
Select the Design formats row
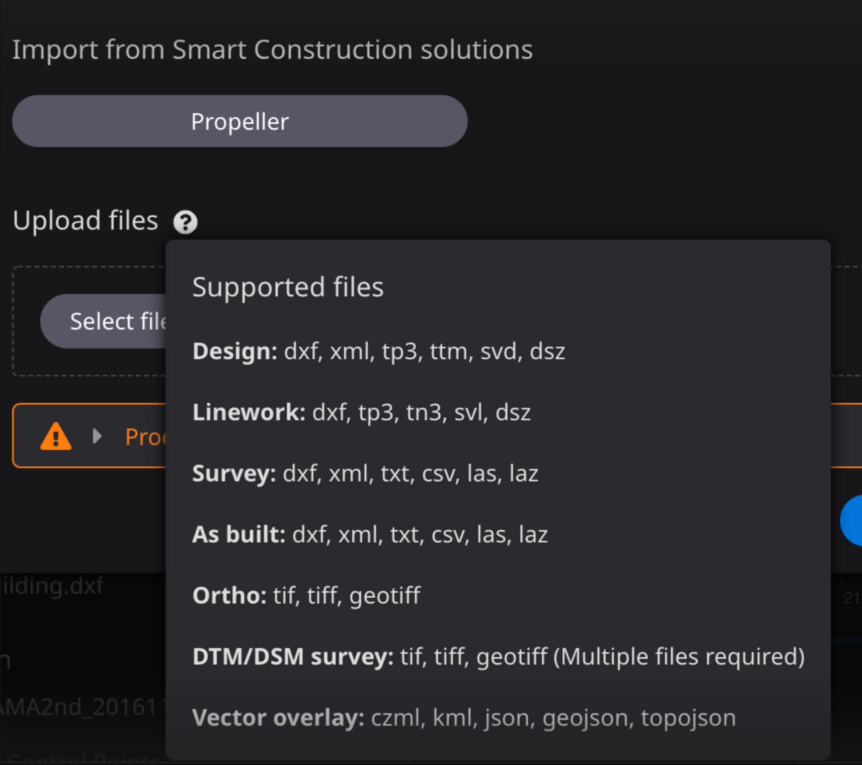(x=379, y=351)
